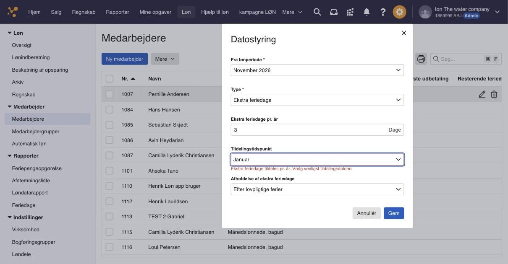Click employee name TEST 2 Gabriel
The height and width of the screenshot is (264, 508).
[166, 217]
